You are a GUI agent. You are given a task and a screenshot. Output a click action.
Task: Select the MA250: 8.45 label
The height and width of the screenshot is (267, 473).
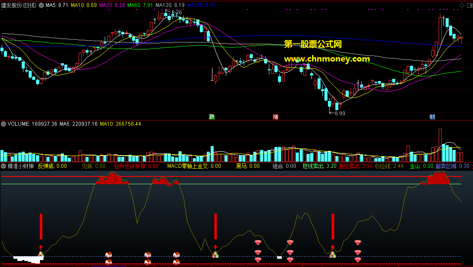coord(201,5)
